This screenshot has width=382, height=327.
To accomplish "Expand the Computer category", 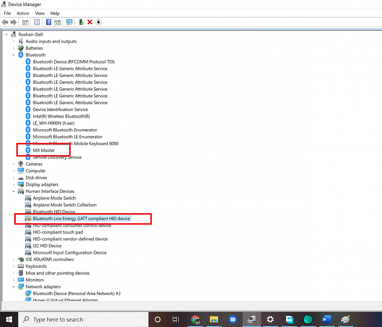I will pyautogui.click(x=14, y=171).
